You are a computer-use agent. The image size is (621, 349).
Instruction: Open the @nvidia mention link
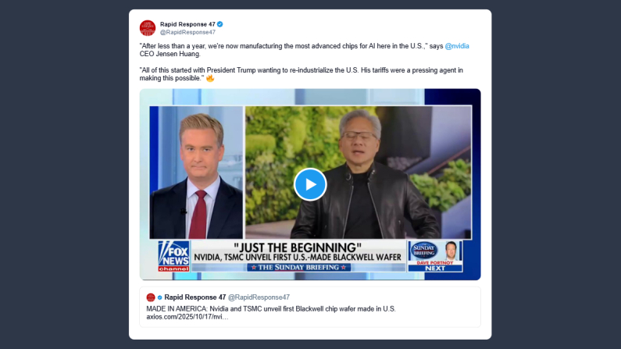point(457,46)
